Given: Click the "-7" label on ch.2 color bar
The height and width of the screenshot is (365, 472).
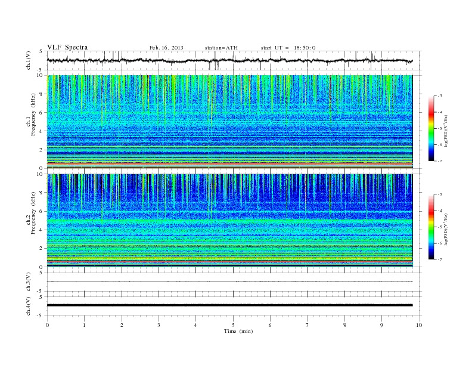Looking at the screenshot, I should tap(439, 259).
